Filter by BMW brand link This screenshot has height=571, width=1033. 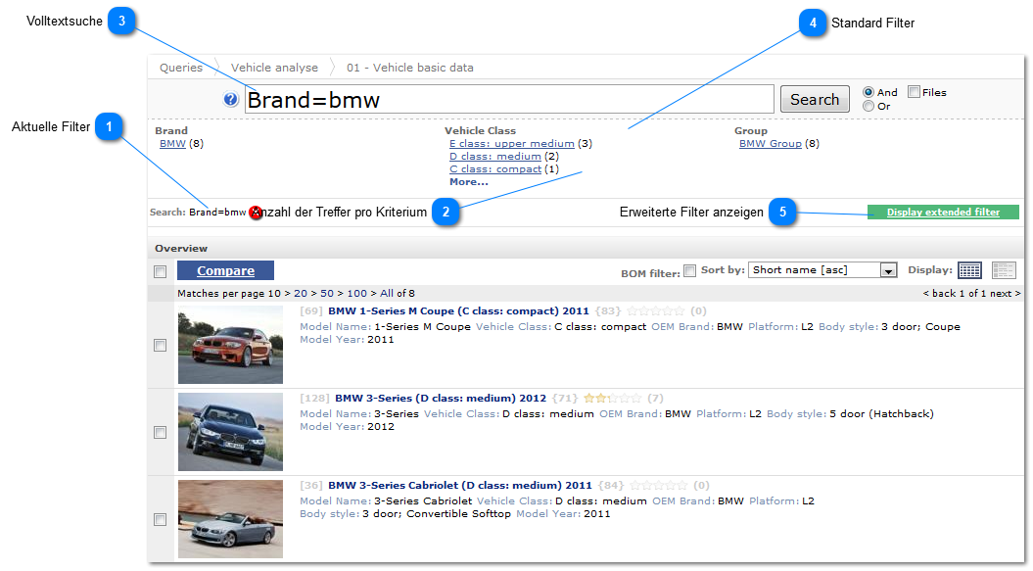point(172,144)
